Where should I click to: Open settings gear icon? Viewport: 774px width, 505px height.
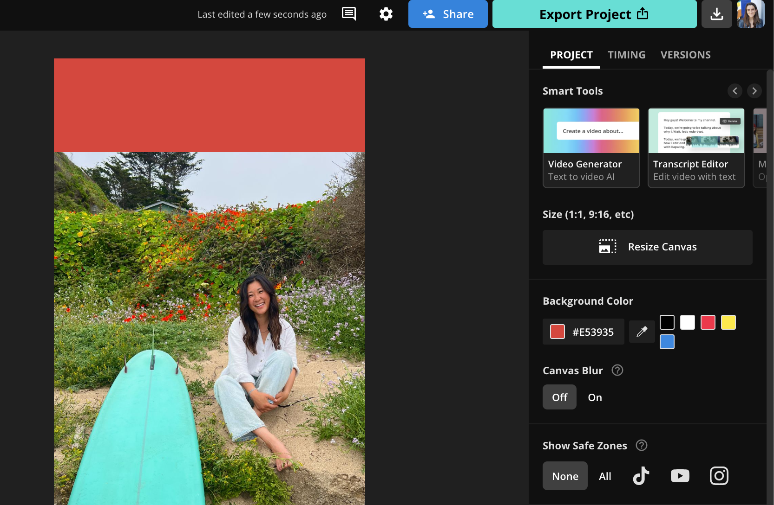(x=386, y=14)
